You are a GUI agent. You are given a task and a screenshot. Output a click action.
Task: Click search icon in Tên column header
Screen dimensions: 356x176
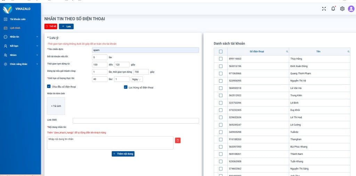coord(348,51)
